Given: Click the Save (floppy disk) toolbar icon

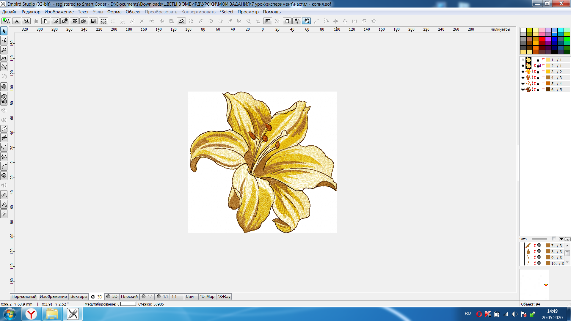Looking at the screenshot, I should [93, 21].
